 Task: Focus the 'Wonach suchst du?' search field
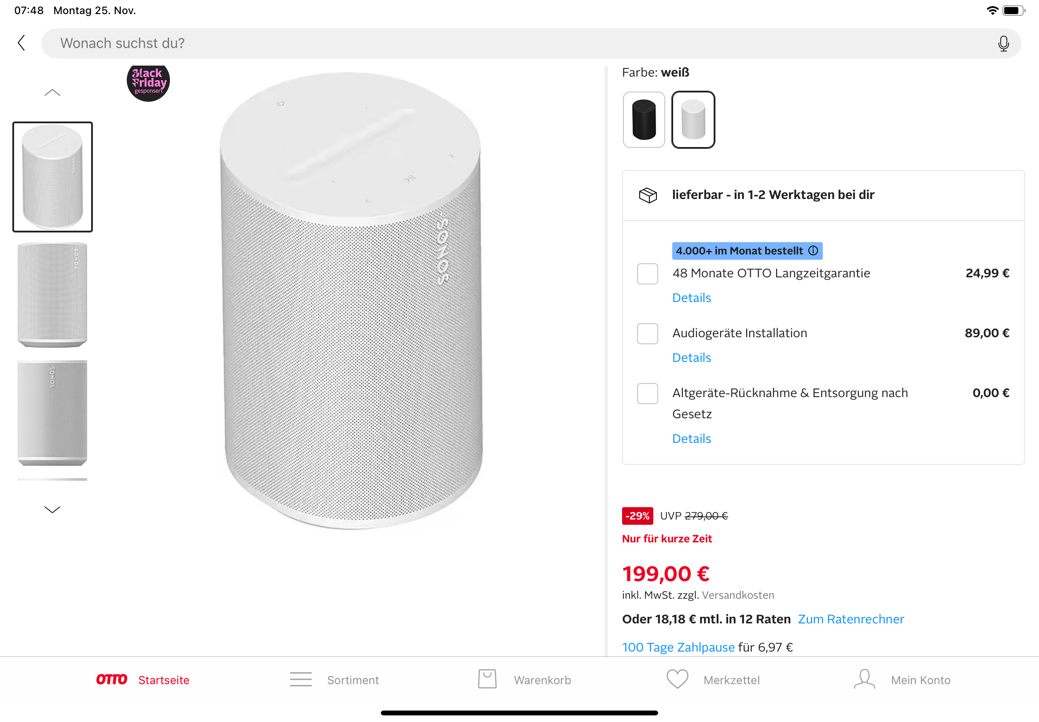(x=520, y=44)
